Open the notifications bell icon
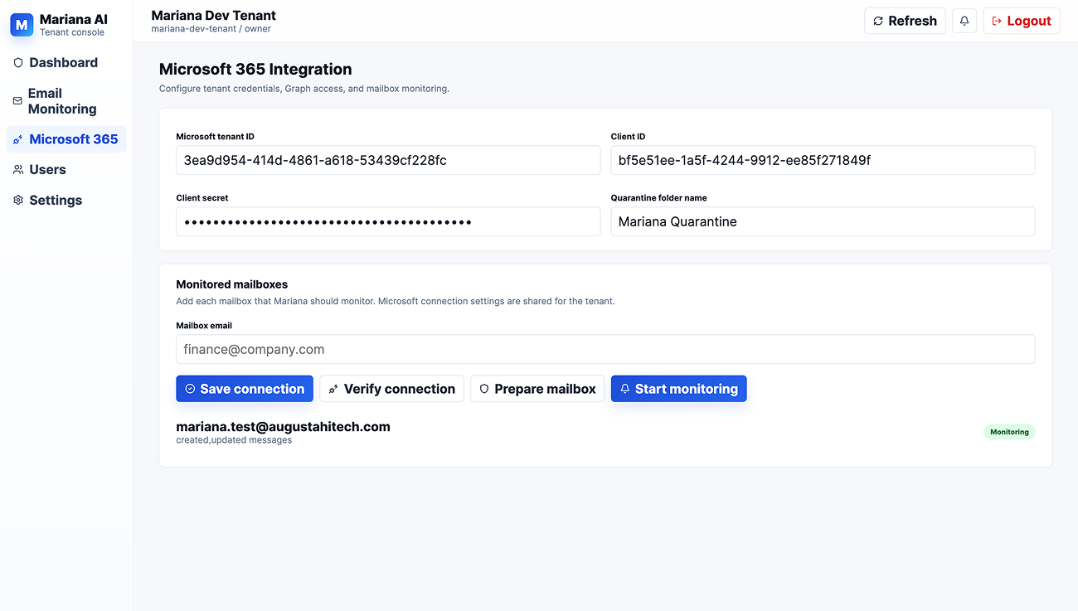 coord(964,21)
